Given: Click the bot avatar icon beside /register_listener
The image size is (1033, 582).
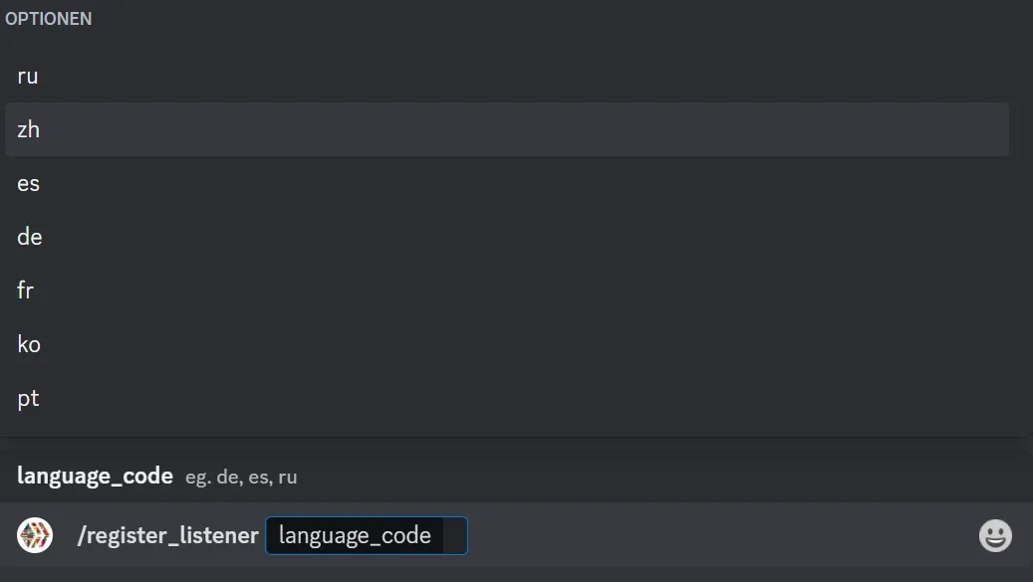Looking at the screenshot, I should tap(35, 534).
